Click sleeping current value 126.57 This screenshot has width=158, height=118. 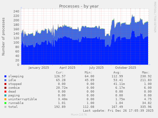click(60, 76)
